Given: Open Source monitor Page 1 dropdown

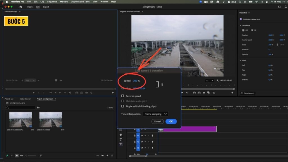Looking at the screenshot, I should coord(30,80).
